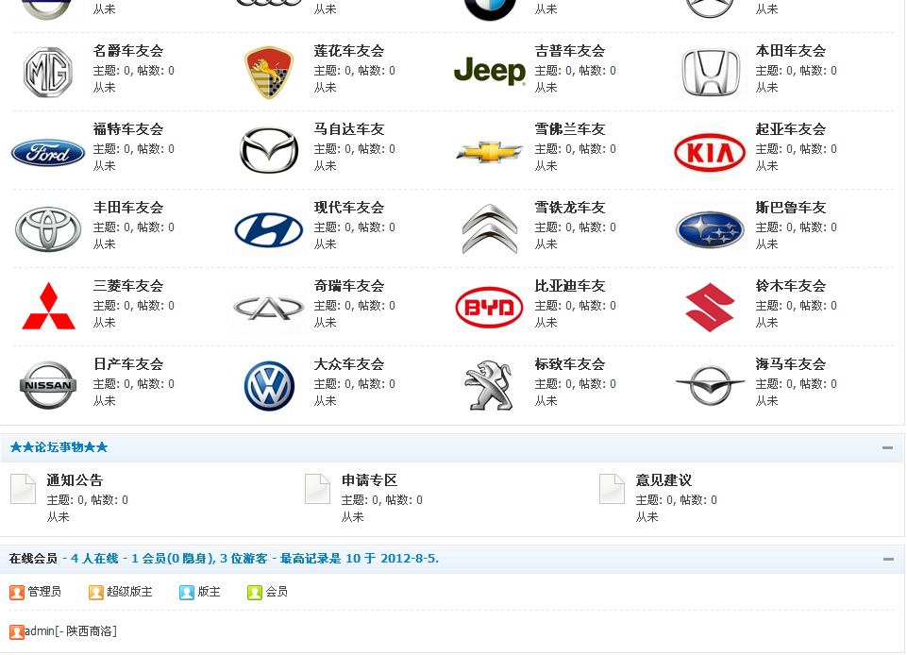Open the 名爵车友会 forum link
Viewport: 907px width, 655px height.
coord(128,51)
